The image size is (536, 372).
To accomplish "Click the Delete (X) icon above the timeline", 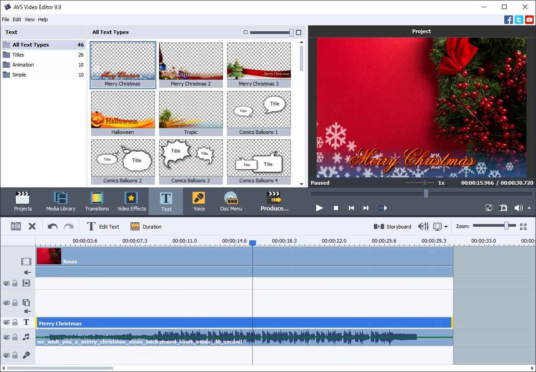I will click(32, 226).
